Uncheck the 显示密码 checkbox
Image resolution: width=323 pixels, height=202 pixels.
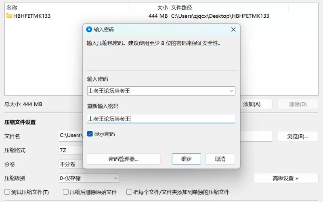[x=90, y=134]
